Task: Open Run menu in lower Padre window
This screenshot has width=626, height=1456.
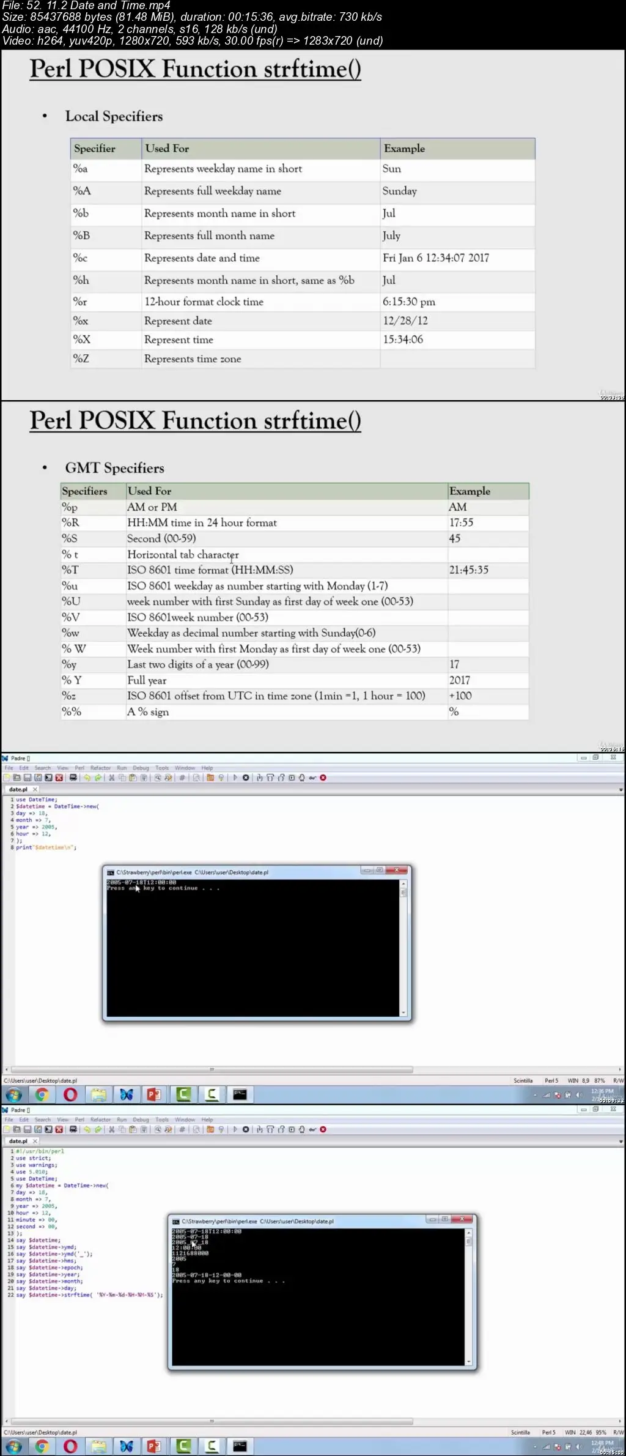Action: coord(122,1120)
